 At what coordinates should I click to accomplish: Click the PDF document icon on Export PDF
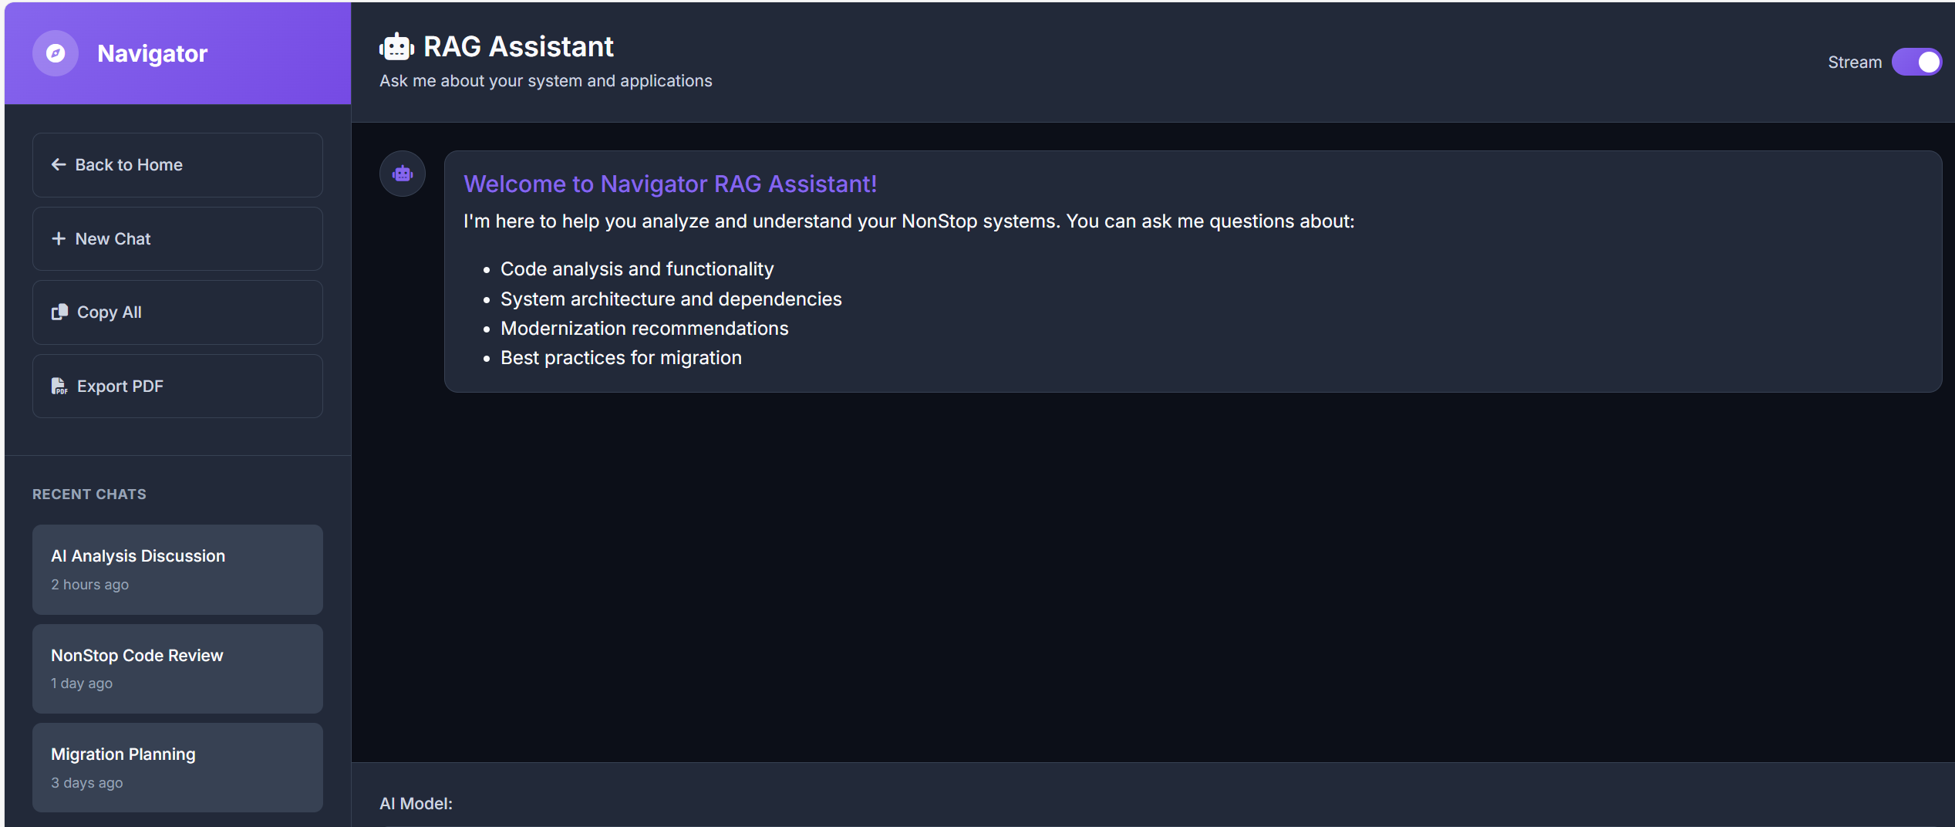(59, 386)
